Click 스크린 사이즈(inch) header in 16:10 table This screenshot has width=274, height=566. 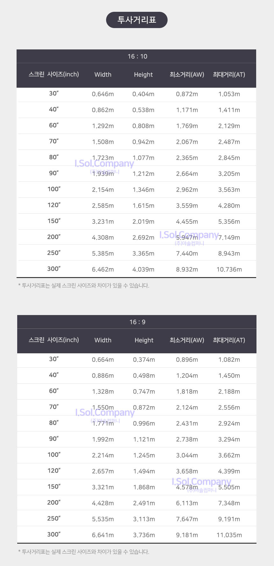(54, 75)
